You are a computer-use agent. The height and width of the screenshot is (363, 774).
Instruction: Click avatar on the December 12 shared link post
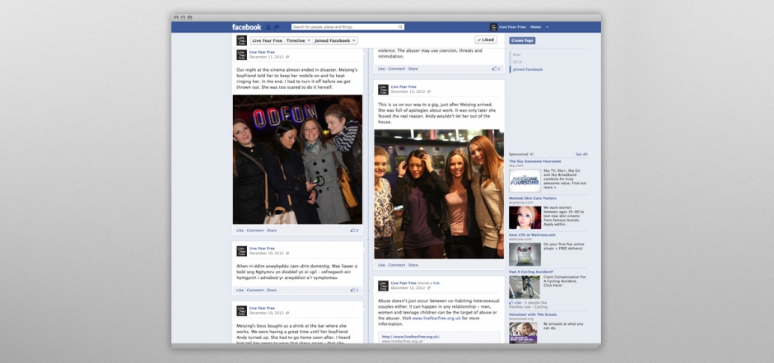coord(383,286)
